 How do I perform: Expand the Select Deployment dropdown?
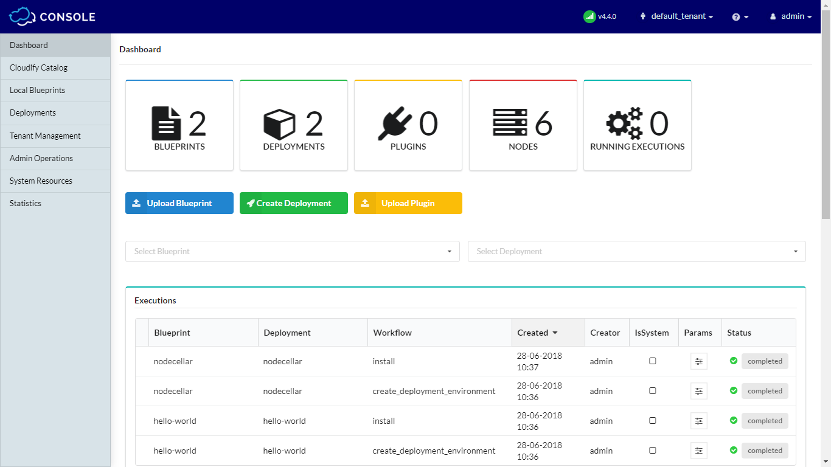[637, 251]
